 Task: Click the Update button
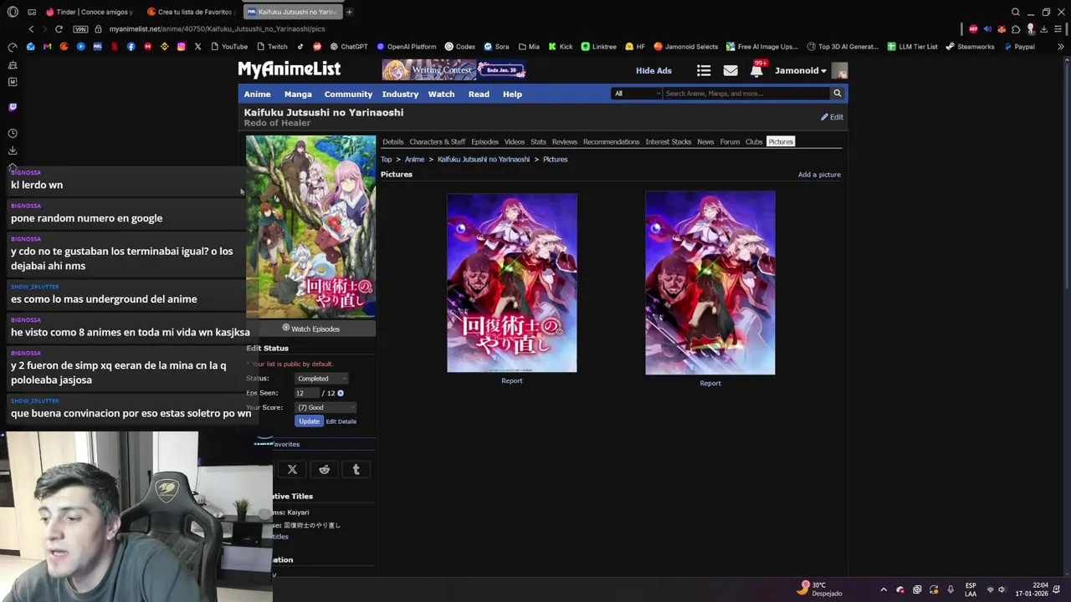[309, 421]
